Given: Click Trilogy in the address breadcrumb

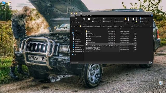Looking at the screenshot, I should [x=104, y=26].
